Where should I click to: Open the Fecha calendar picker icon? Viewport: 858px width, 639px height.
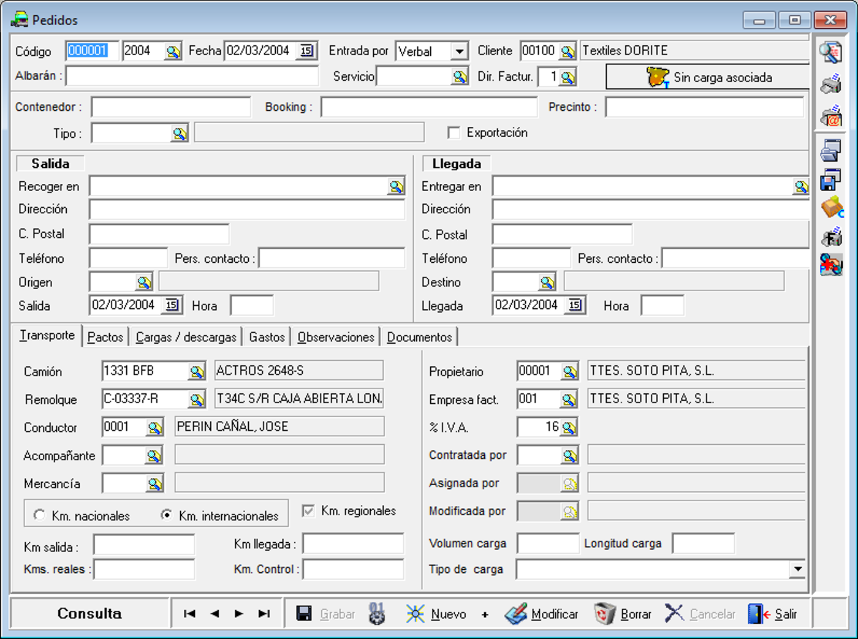click(306, 51)
